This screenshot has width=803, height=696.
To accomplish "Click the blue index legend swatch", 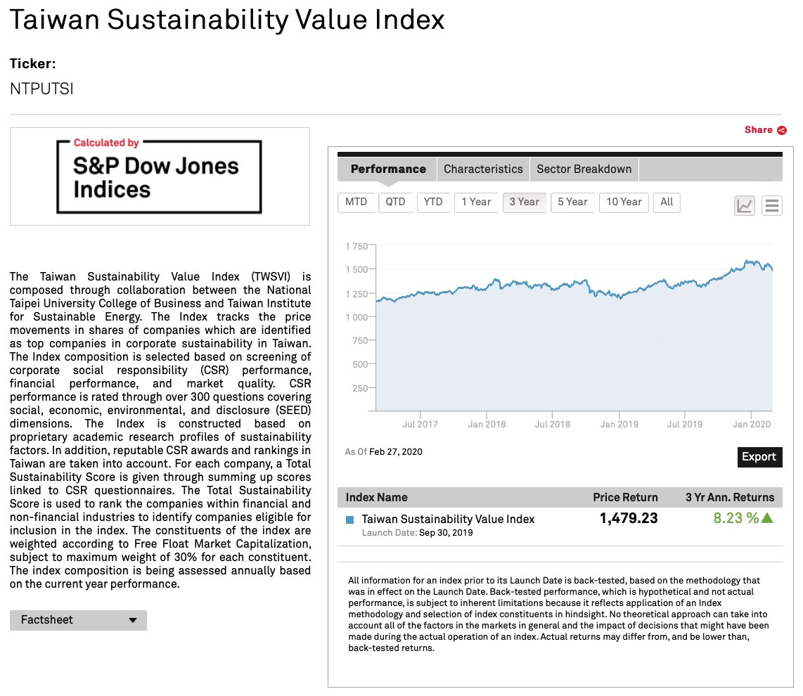I will (x=350, y=520).
